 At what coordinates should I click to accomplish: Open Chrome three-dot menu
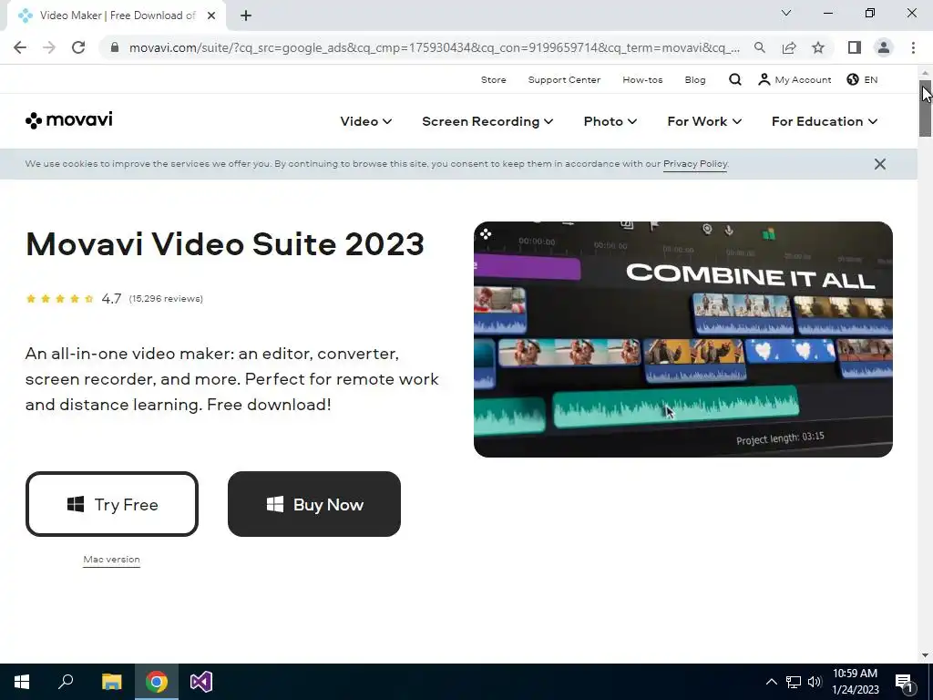913,47
